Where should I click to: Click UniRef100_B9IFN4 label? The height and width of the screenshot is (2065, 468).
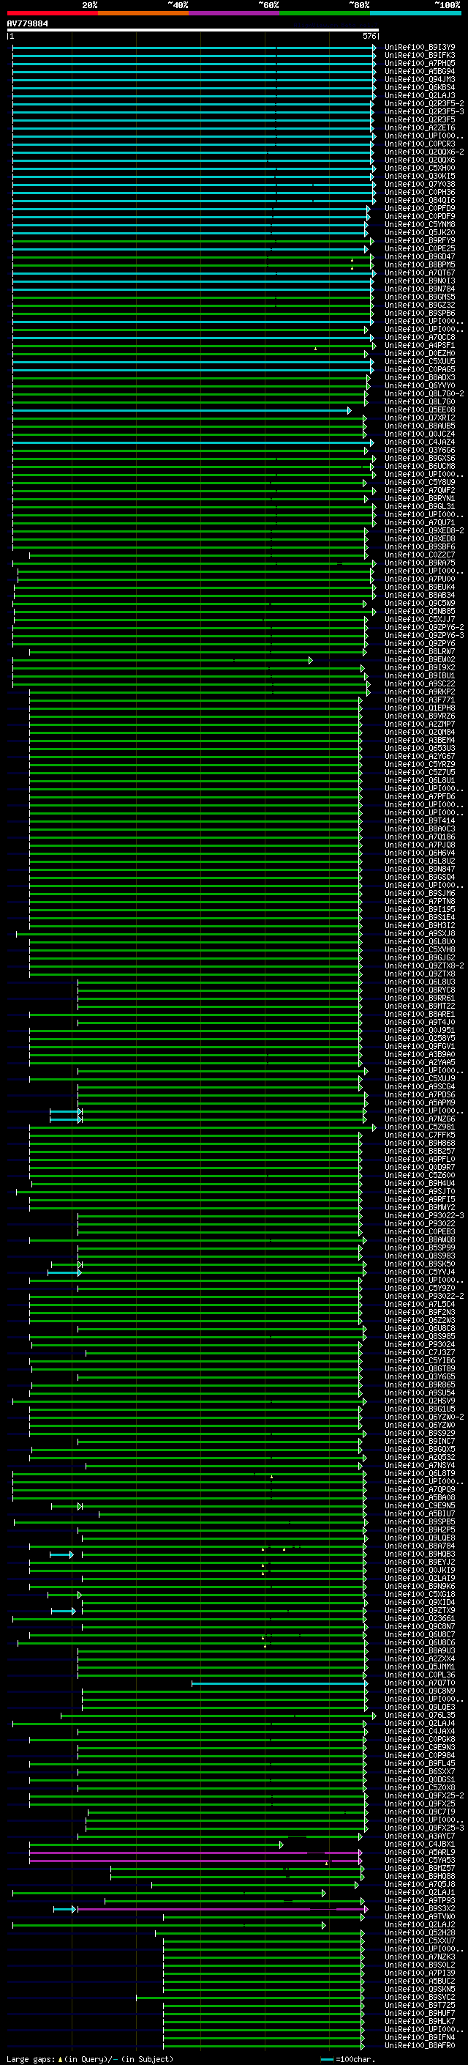click(x=419, y=2036)
